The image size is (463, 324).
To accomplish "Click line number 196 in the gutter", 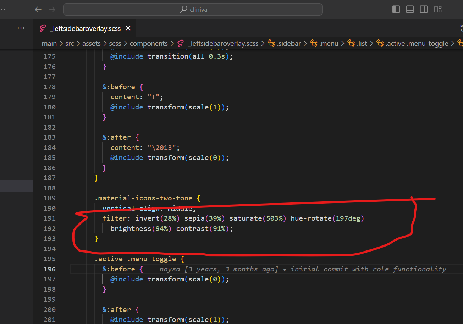I will point(49,269).
